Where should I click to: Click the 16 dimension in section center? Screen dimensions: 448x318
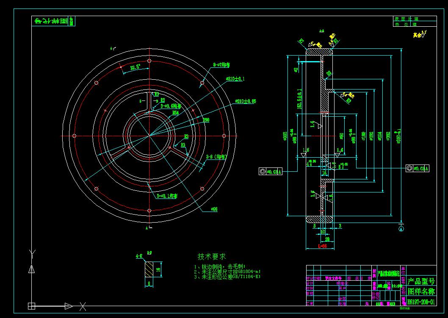[324, 173]
